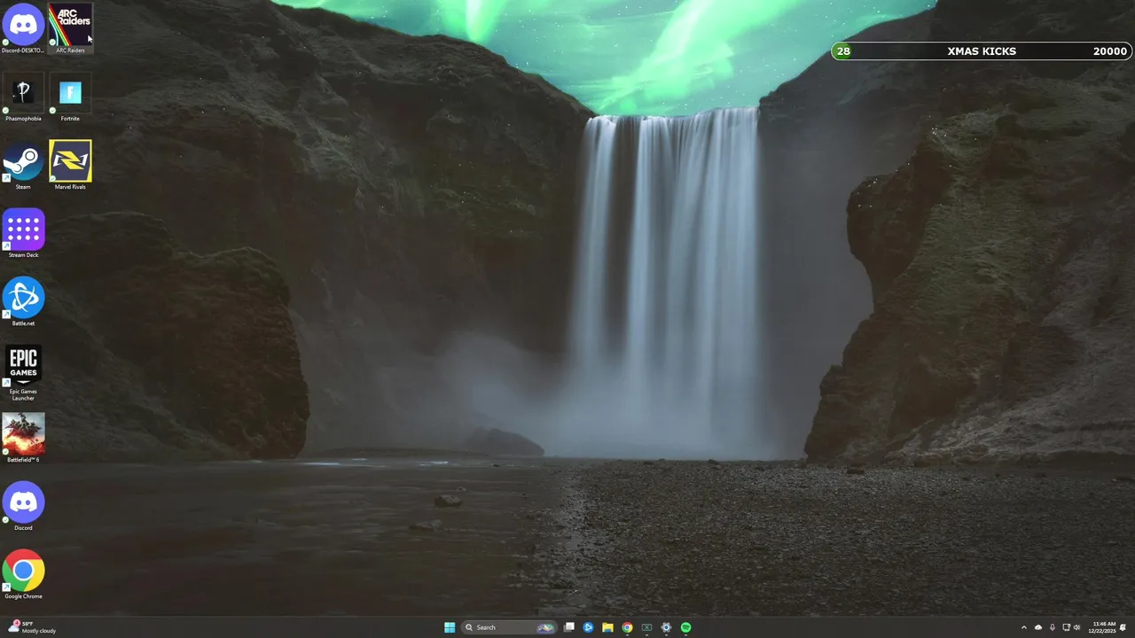
Task: Open the volume speaker tray icon
Action: (1077, 627)
